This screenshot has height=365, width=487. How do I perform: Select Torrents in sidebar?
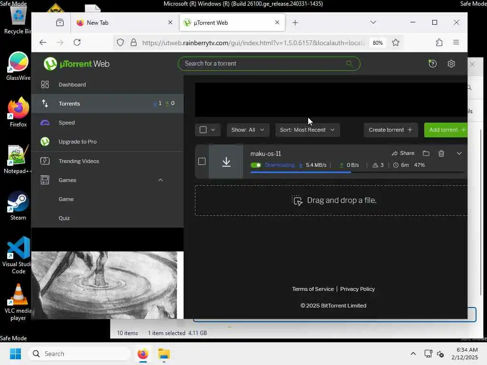click(x=107, y=103)
